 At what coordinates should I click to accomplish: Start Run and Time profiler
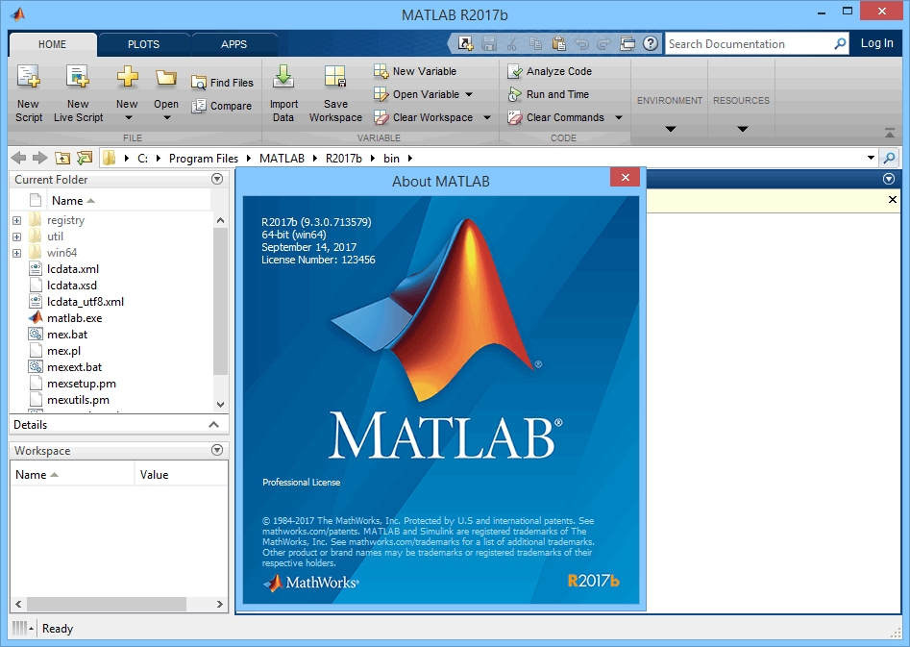tap(549, 94)
